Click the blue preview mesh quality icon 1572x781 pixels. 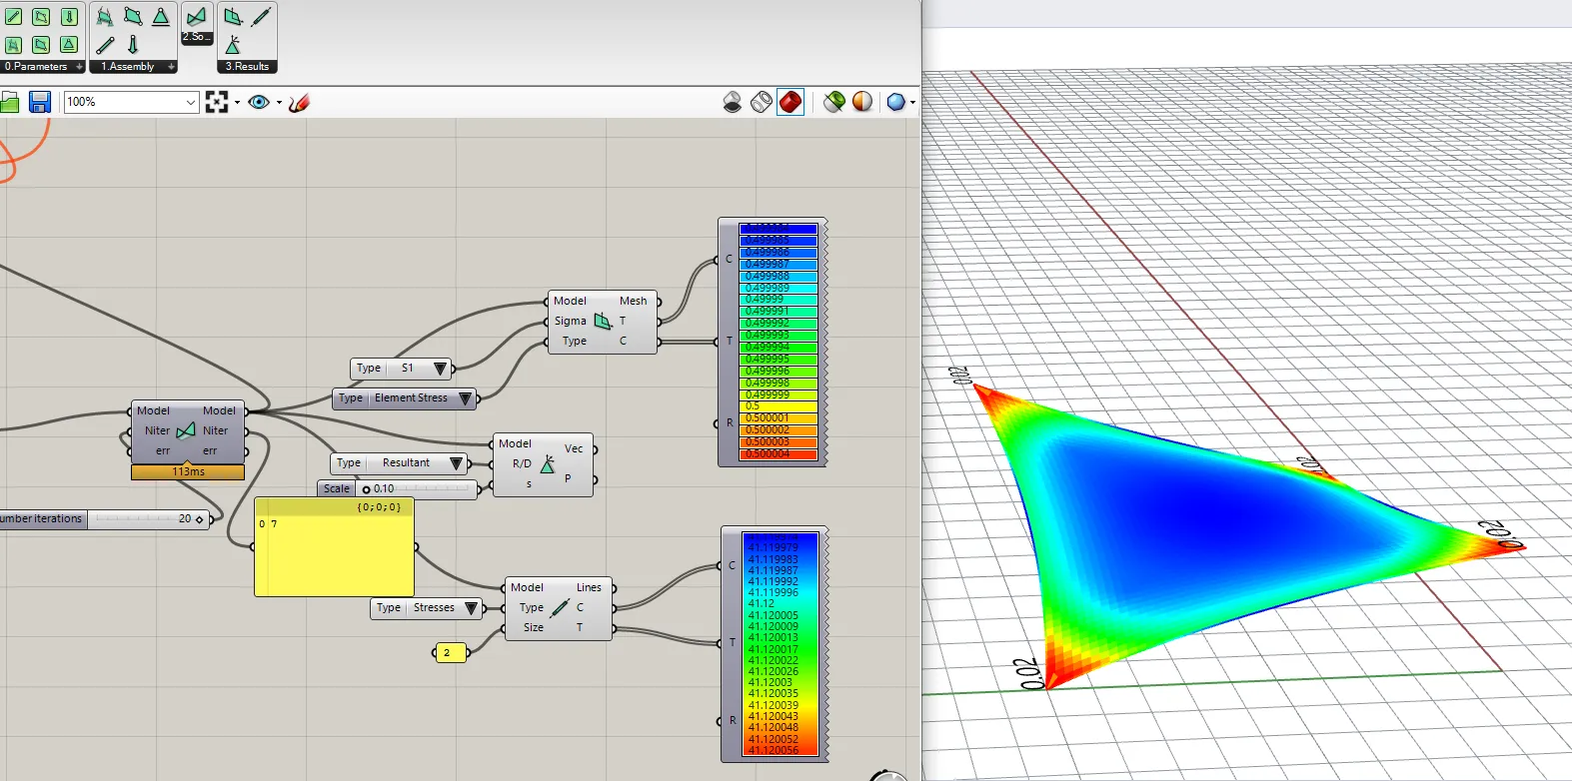pyautogui.click(x=895, y=102)
